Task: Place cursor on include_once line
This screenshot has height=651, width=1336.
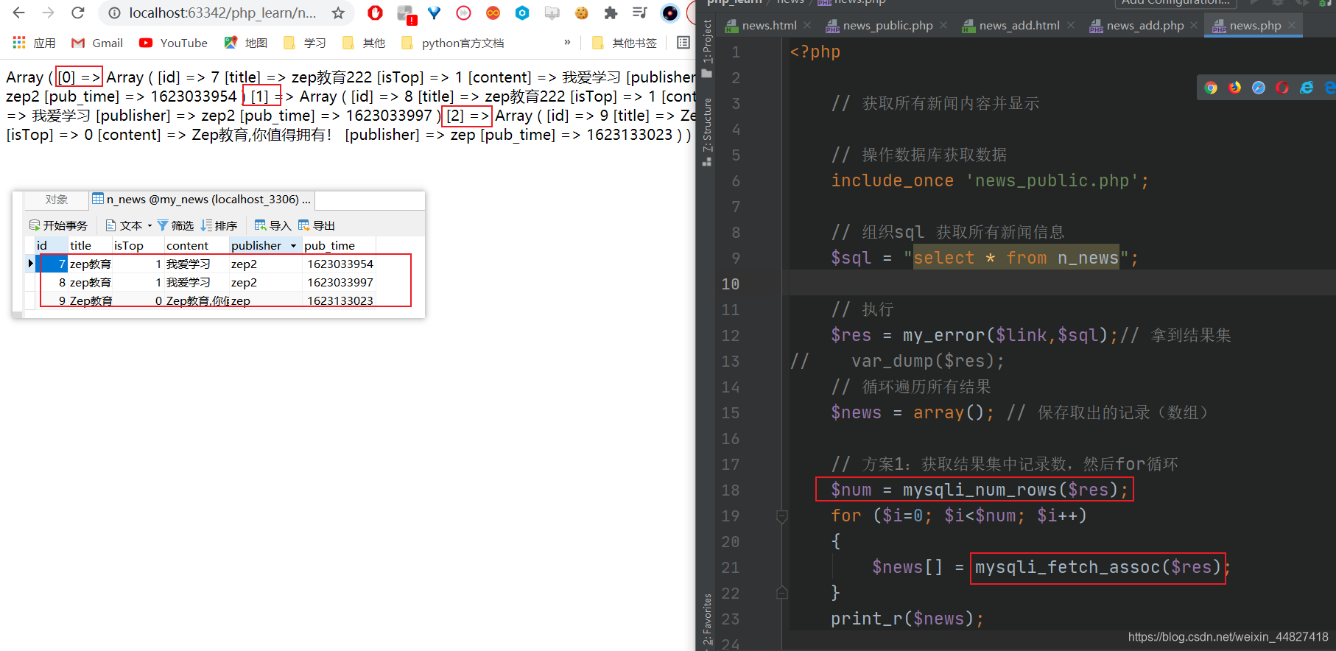Action: tap(990, 180)
